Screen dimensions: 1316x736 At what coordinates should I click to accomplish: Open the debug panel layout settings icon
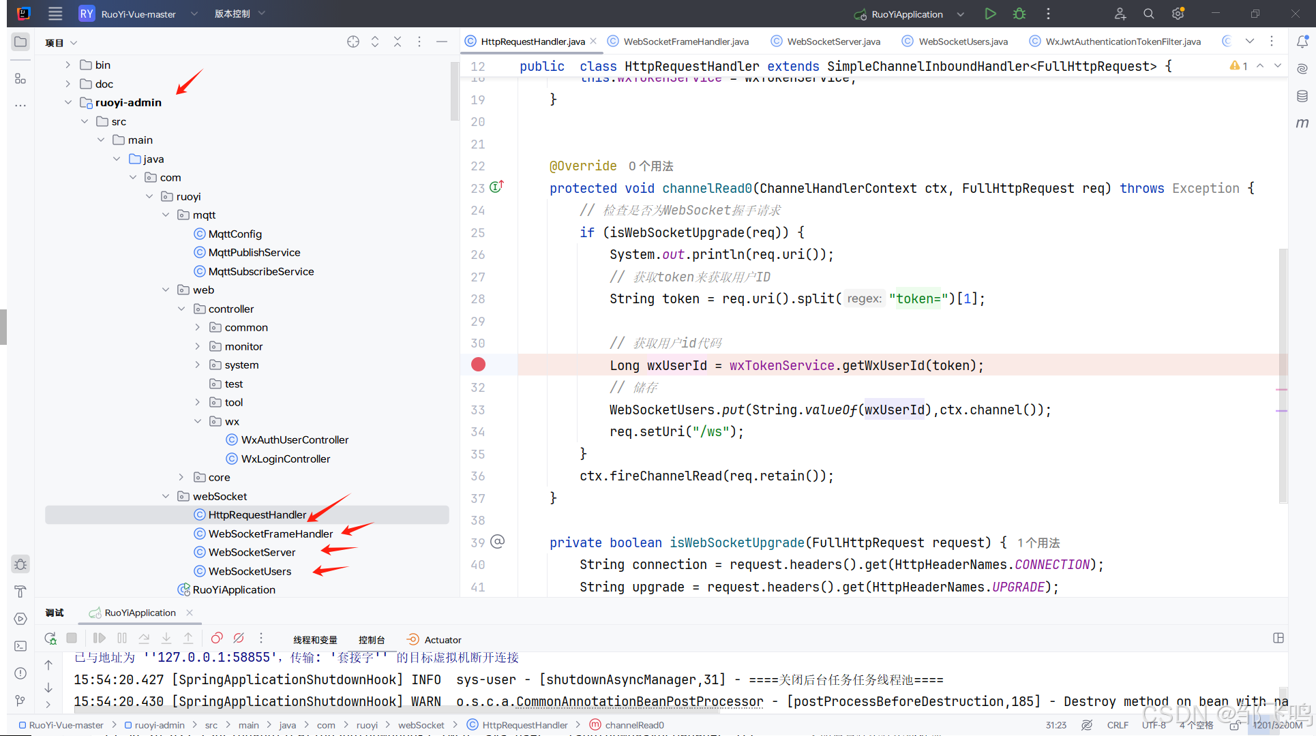coord(1278,638)
